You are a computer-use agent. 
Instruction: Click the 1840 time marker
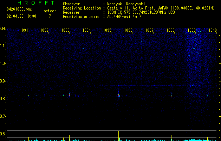(213, 30)
